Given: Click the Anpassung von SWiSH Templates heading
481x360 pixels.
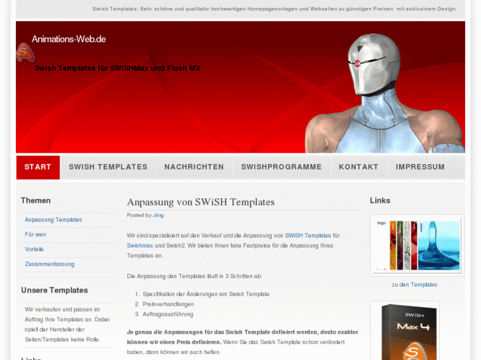Looking at the screenshot, I should coord(200,202).
